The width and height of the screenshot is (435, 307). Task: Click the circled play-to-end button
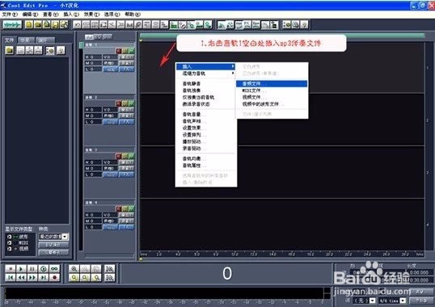click(44, 269)
